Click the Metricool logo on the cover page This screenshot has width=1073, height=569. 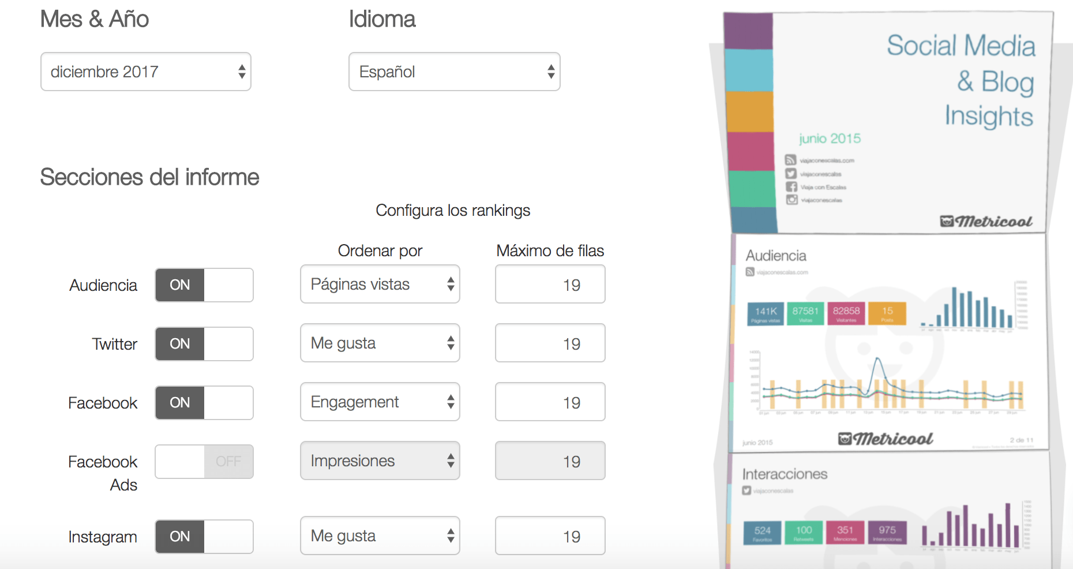[986, 222]
